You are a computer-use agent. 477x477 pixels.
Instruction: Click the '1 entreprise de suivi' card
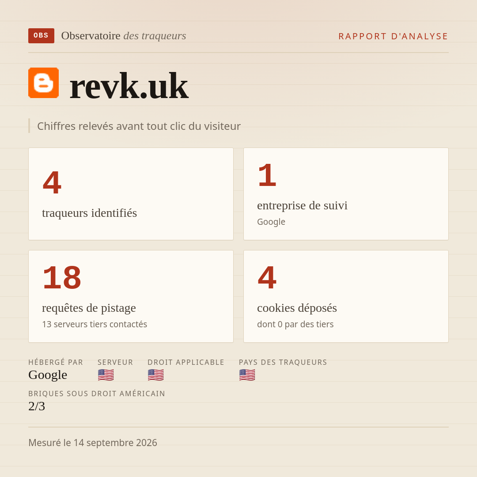346,194
